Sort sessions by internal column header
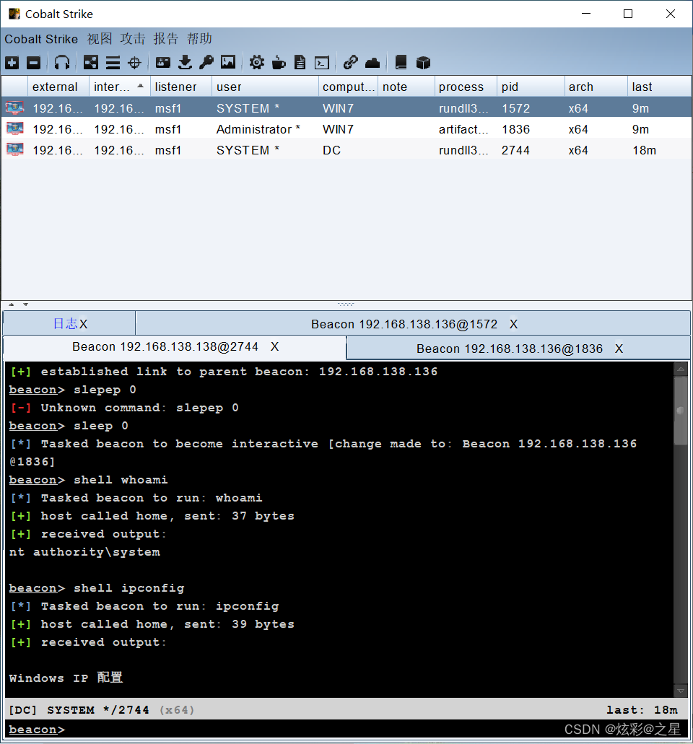The width and height of the screenshot is (693, 744). pyautogui.click(x=120, y=87)
